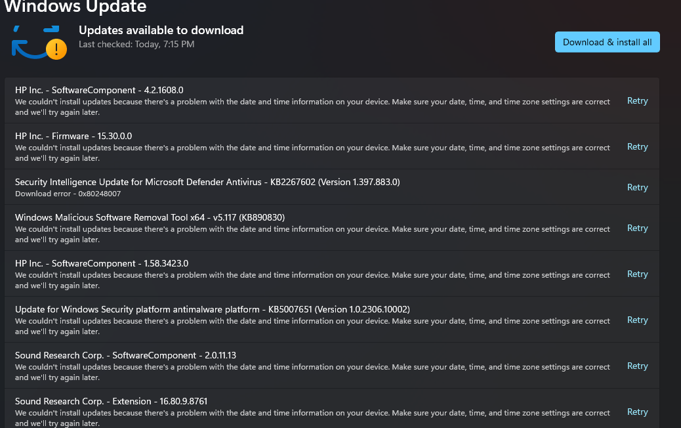Retry the HP Inc. SoftwareComponent 1.58.3423.0 update
The width and height of the screenshot is (681, 428).
click(637, 274)
